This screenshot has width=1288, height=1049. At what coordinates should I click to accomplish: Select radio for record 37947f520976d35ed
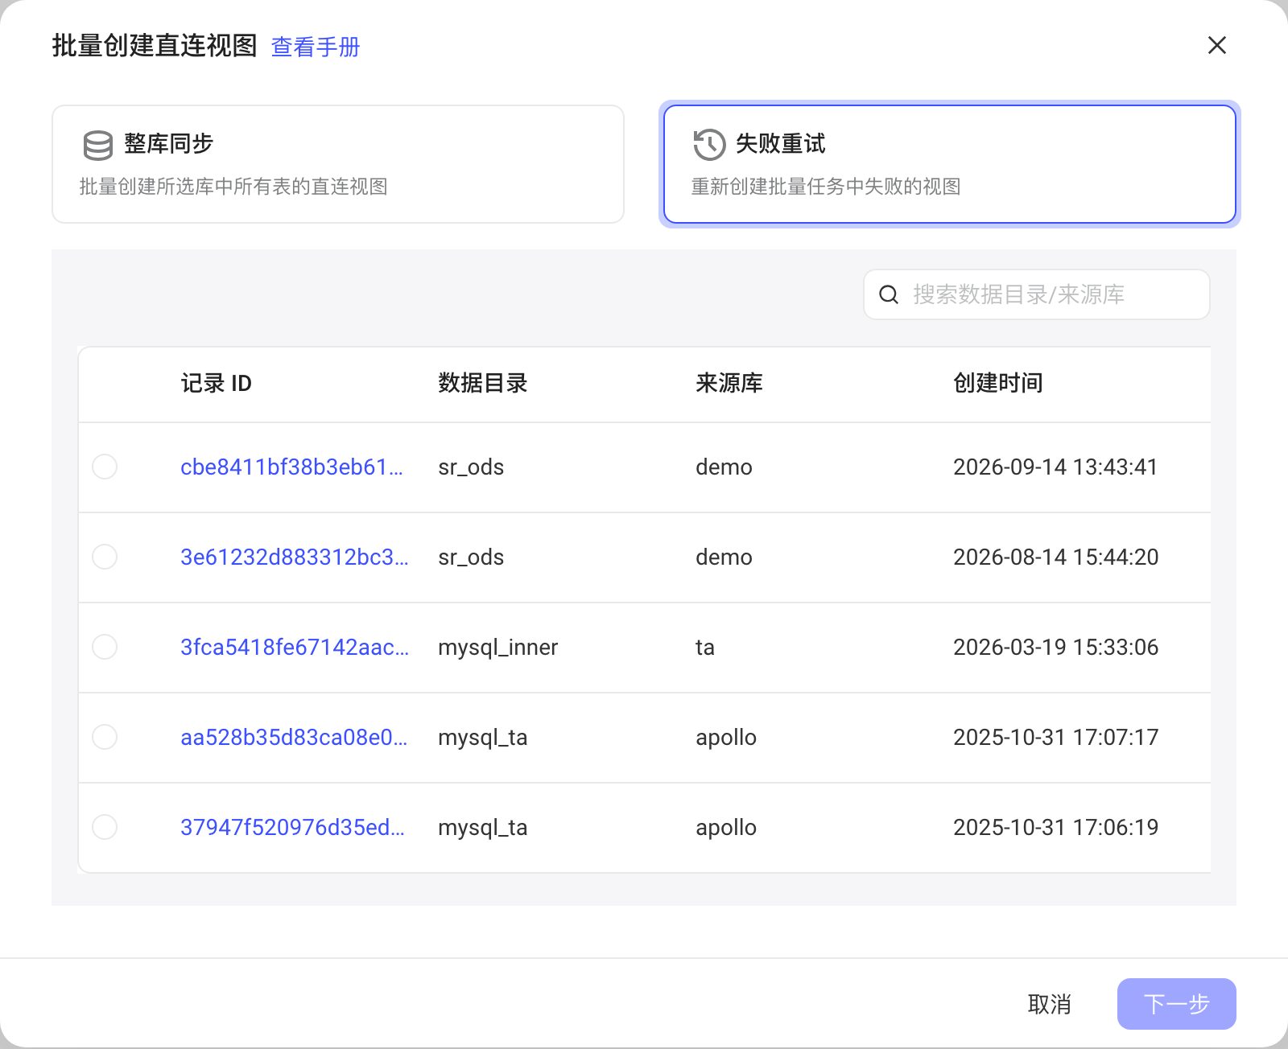pyautogui.click(x=105, y=827)
